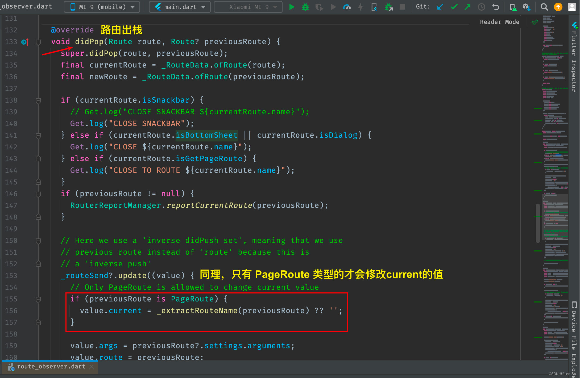This screenshot has height=378, width=580.
Task: Toggle Reader Mode in the editor
Action: 499,22
